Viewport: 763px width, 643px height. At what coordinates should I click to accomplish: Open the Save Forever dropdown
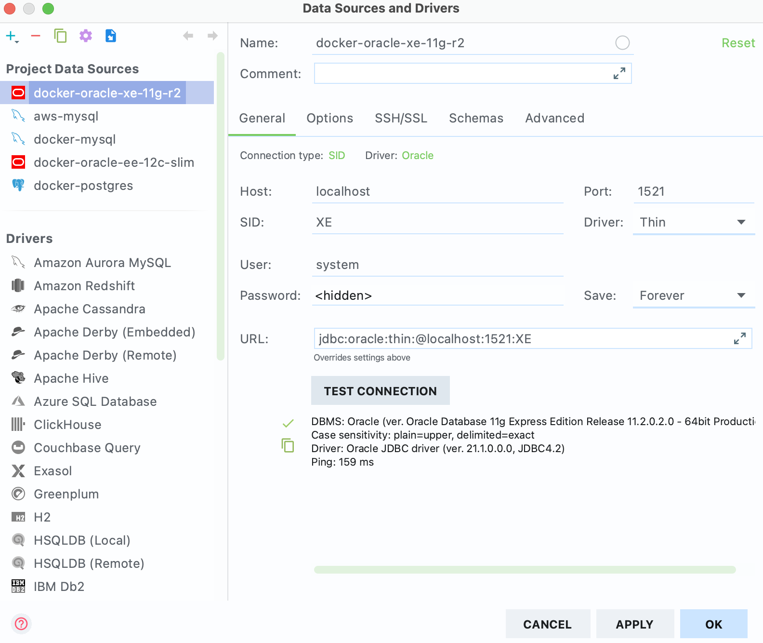click(694, 295)
